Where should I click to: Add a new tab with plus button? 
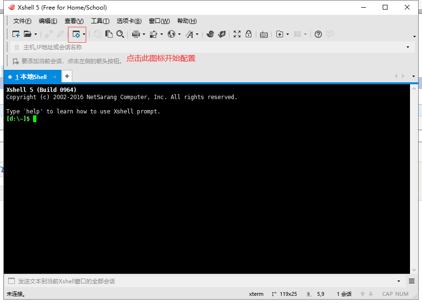pos(67,76)
